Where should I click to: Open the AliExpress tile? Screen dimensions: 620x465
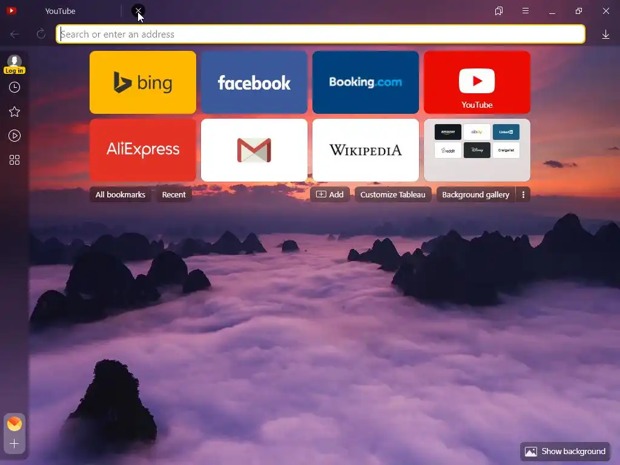point(143,150)
